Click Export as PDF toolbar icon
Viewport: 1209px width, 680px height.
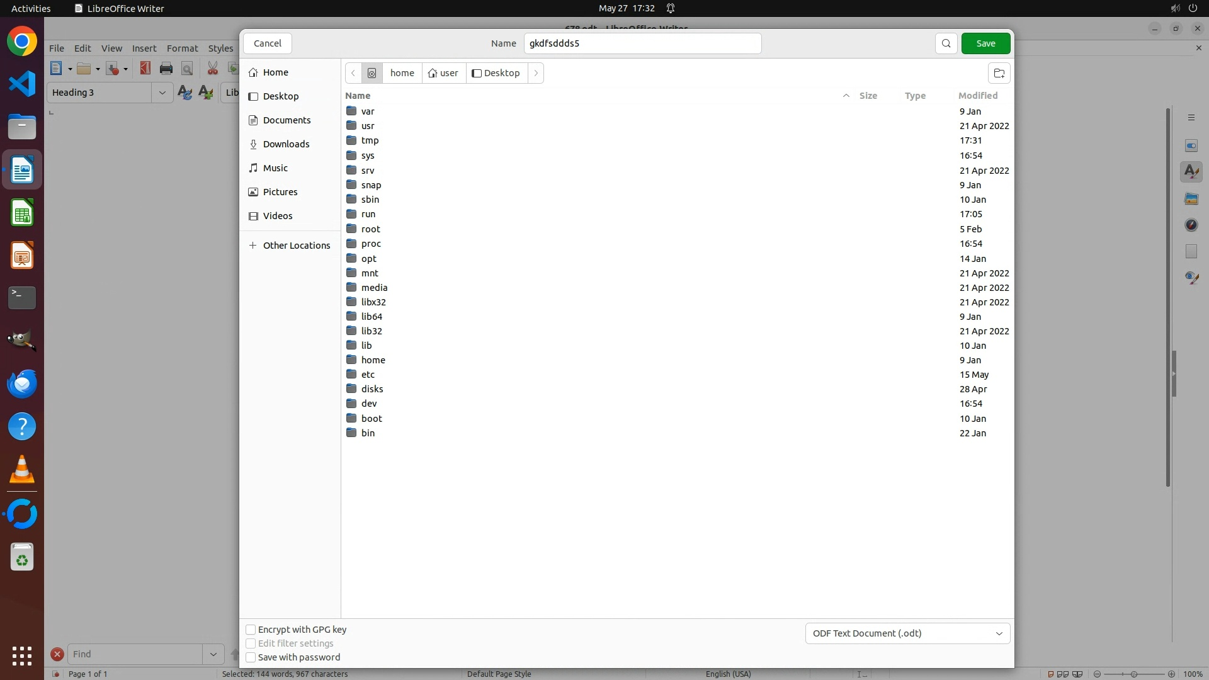(145, 69)
